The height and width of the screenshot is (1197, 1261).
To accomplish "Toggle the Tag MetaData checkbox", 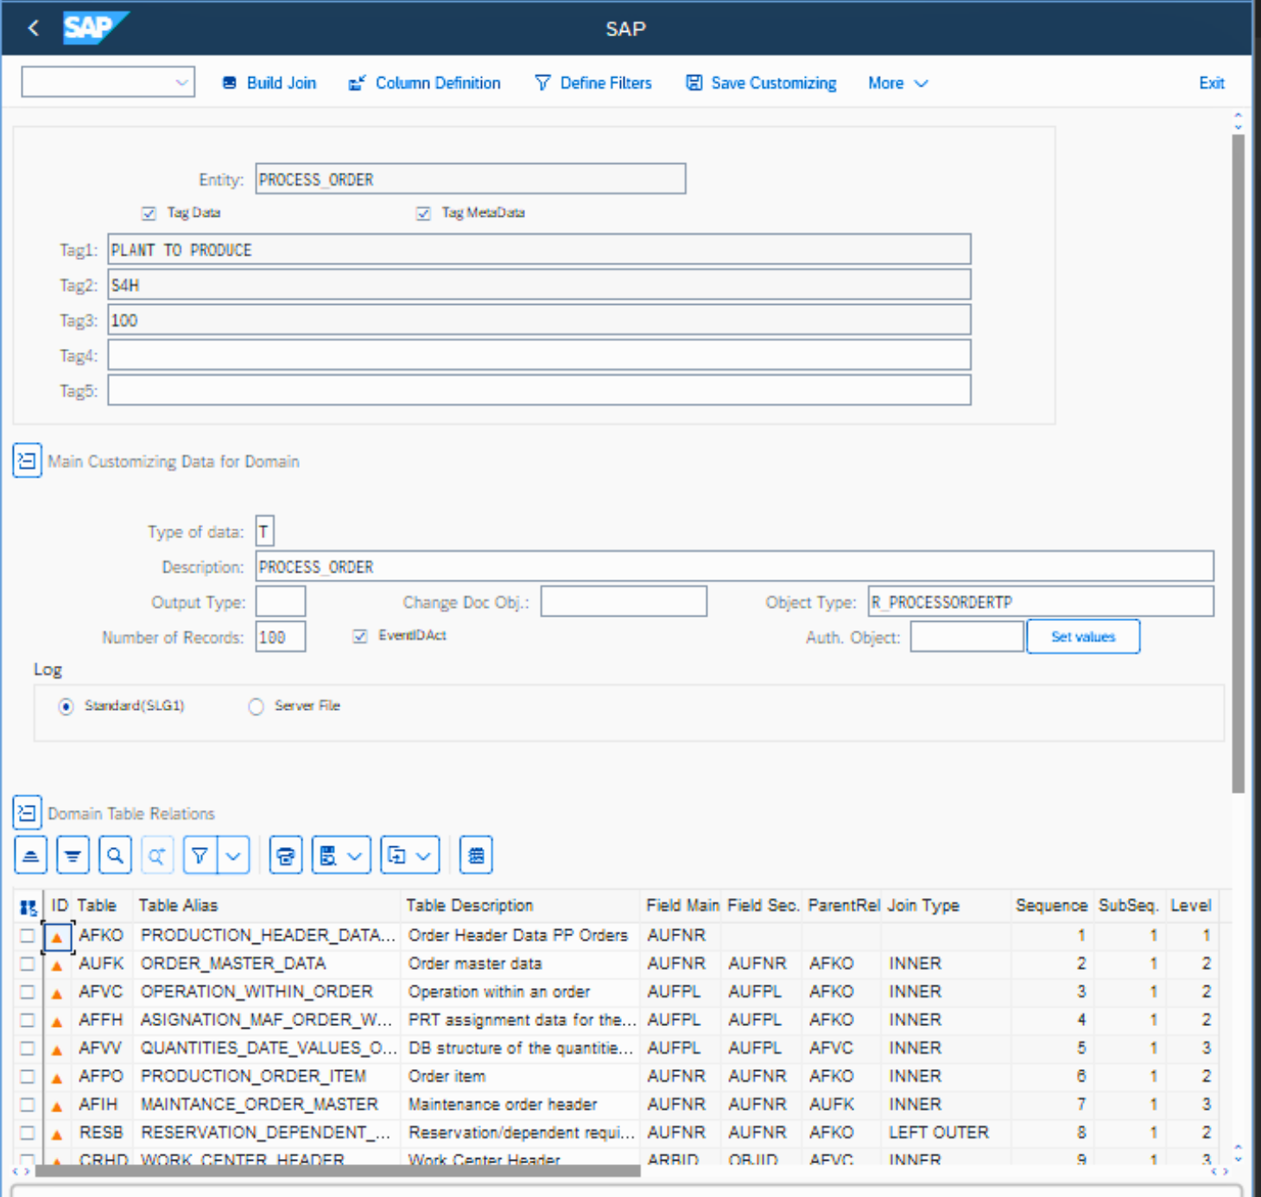I will coord(423,213).
